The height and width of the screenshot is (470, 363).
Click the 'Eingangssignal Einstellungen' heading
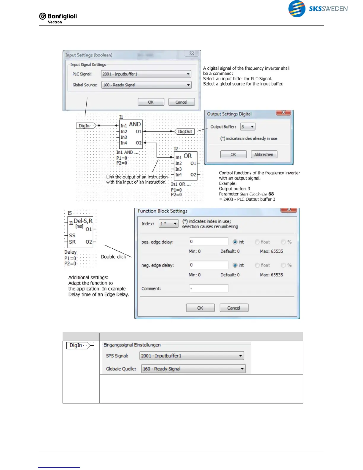click(x=132, y=345)
